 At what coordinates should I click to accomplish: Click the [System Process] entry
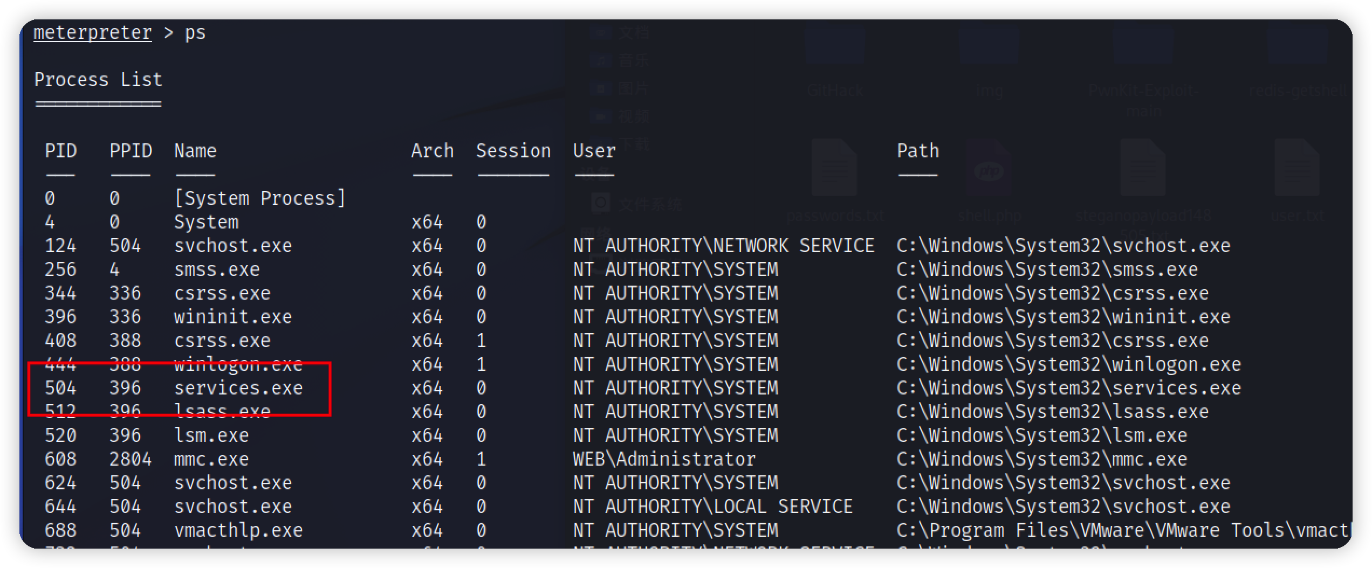(x=260, y=198)
